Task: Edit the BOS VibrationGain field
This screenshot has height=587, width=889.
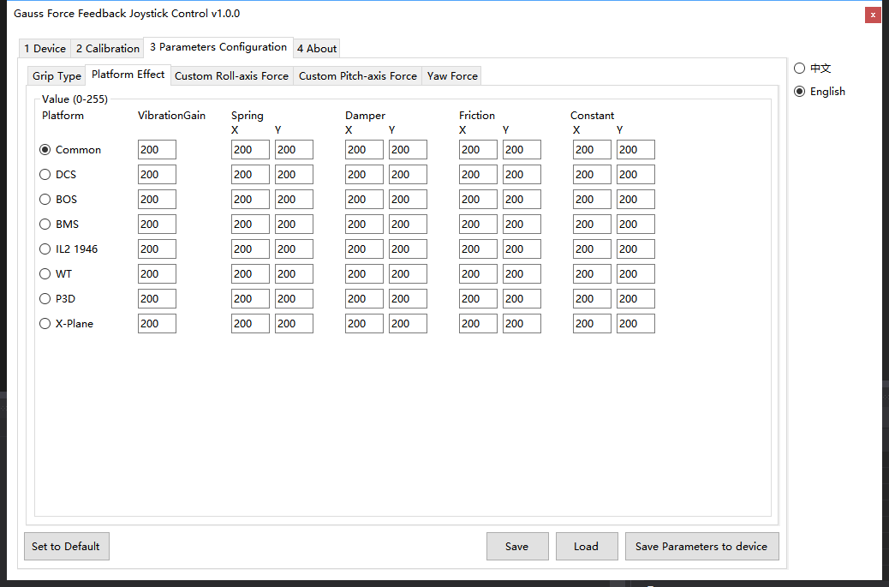Action: [x=157, y=200]
